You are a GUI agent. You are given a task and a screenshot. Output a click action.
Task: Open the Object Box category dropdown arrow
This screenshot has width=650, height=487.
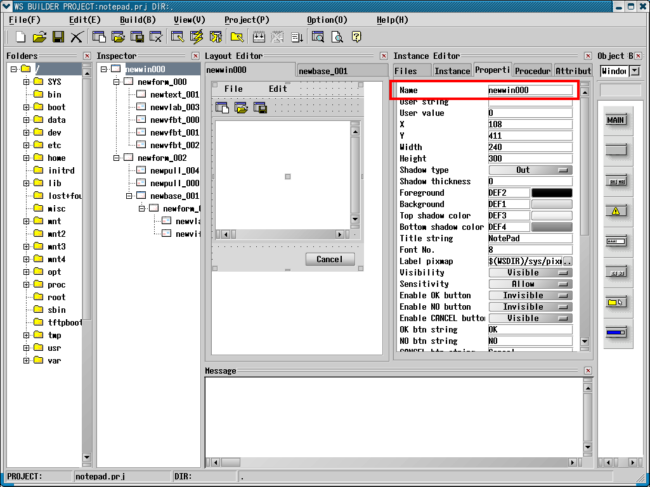tap(635, 71)
